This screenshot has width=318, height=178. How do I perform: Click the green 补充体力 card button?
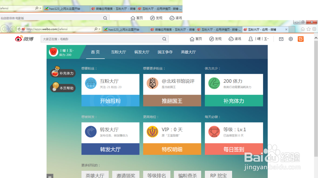tap(234, 101)
